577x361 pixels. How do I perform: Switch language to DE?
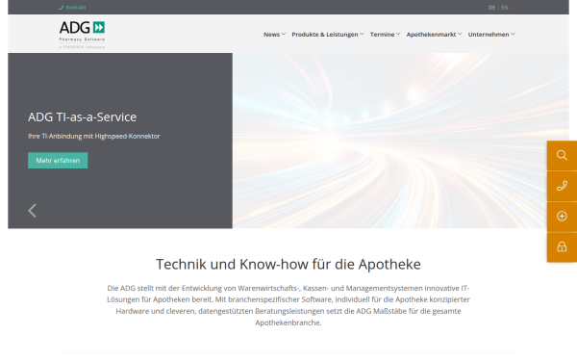pos(491,8)
